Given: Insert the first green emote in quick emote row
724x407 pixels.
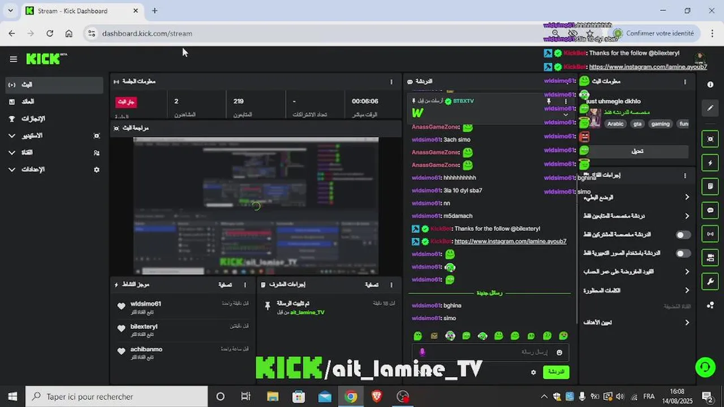Looking at the screenshot, I should 417,336.
